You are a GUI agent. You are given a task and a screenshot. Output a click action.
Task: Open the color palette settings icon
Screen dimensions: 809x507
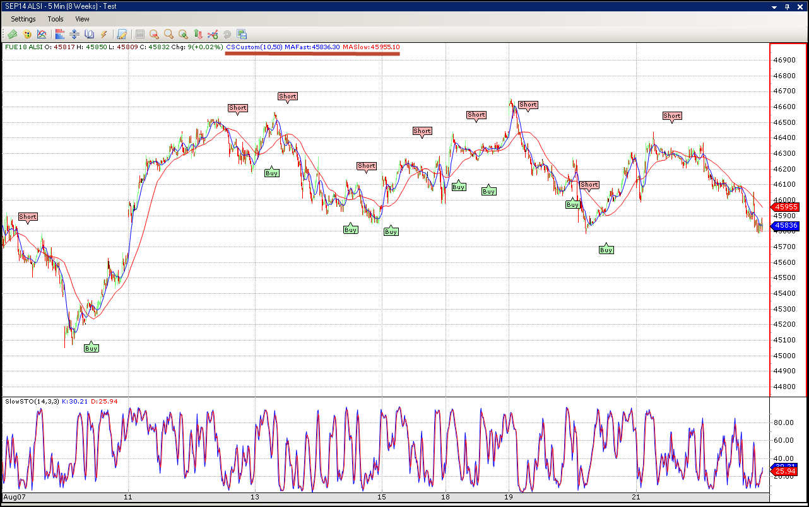pos(27,34)
